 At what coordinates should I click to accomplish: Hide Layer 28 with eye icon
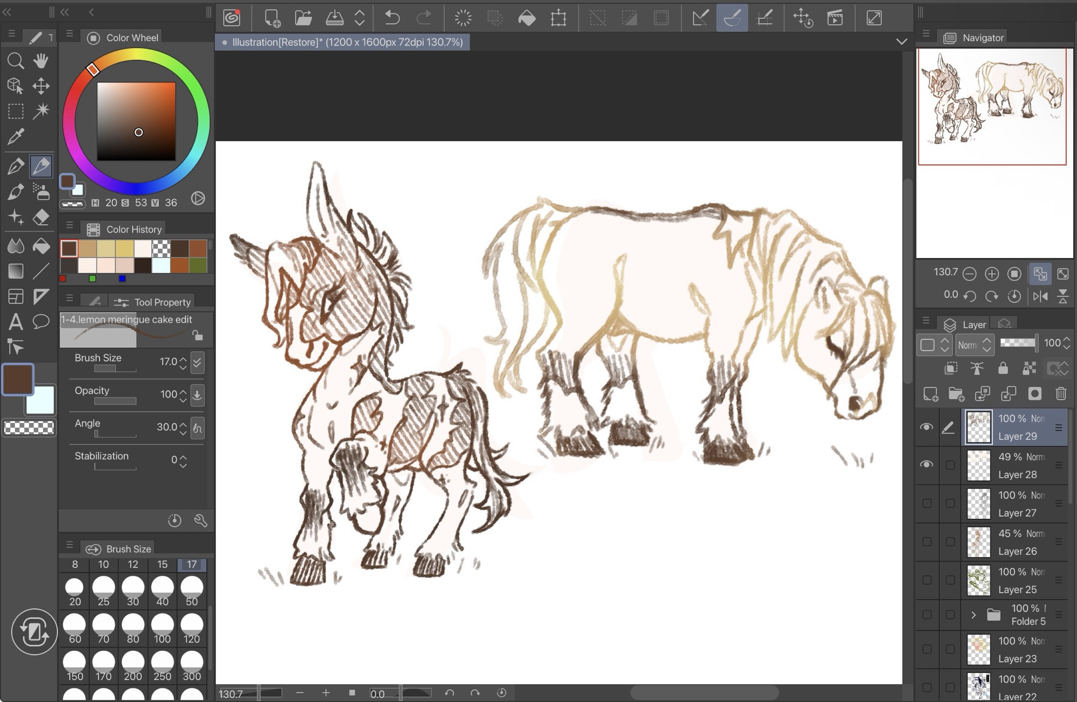[x=926, y=464]
